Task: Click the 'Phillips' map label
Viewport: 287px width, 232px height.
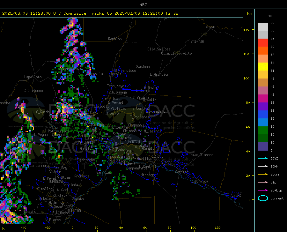Action: pyautogui.click(x=144, y=159)
